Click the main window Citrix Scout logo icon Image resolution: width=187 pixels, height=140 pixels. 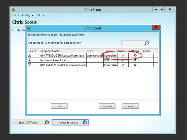click(x=13, y=10)
